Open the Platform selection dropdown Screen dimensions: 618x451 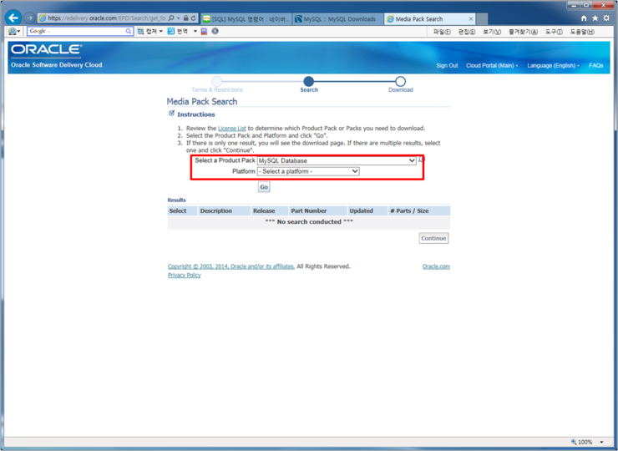pos(308,171)
